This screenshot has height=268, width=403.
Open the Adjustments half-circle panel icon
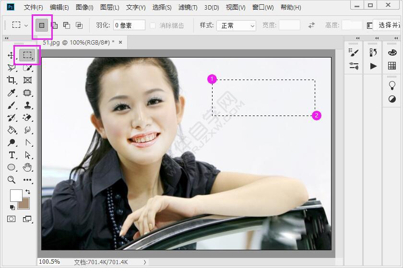click(392, 99)
